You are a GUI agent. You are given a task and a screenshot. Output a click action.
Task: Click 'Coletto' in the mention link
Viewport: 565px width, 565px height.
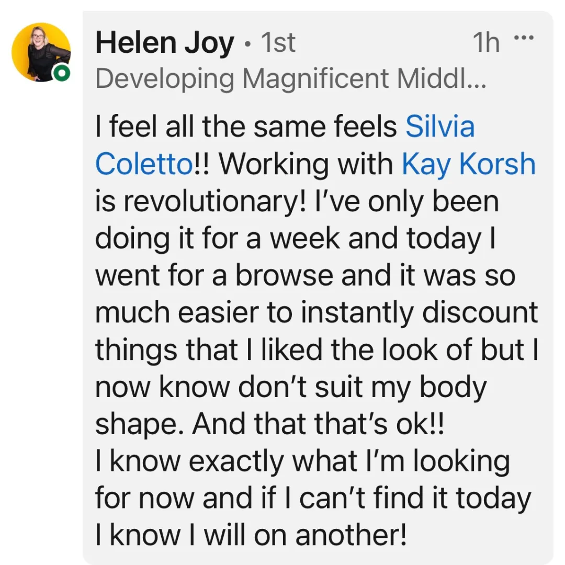[x=144, y=165]
